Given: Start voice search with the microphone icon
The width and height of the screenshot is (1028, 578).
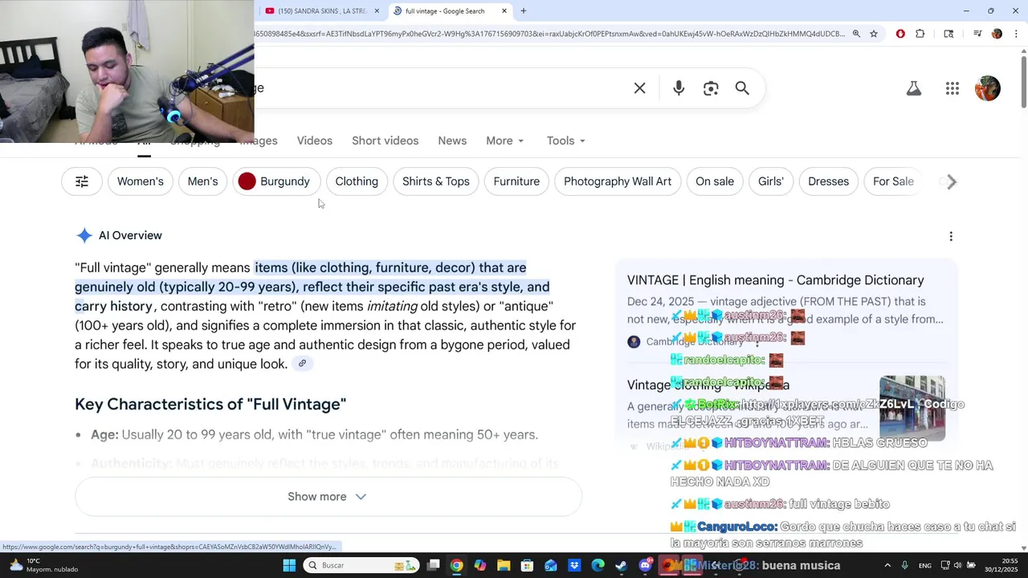Looking at the screenshot, I should pos(679,88).
